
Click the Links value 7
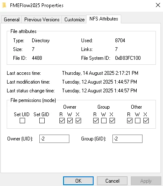(x=116, y=49)
